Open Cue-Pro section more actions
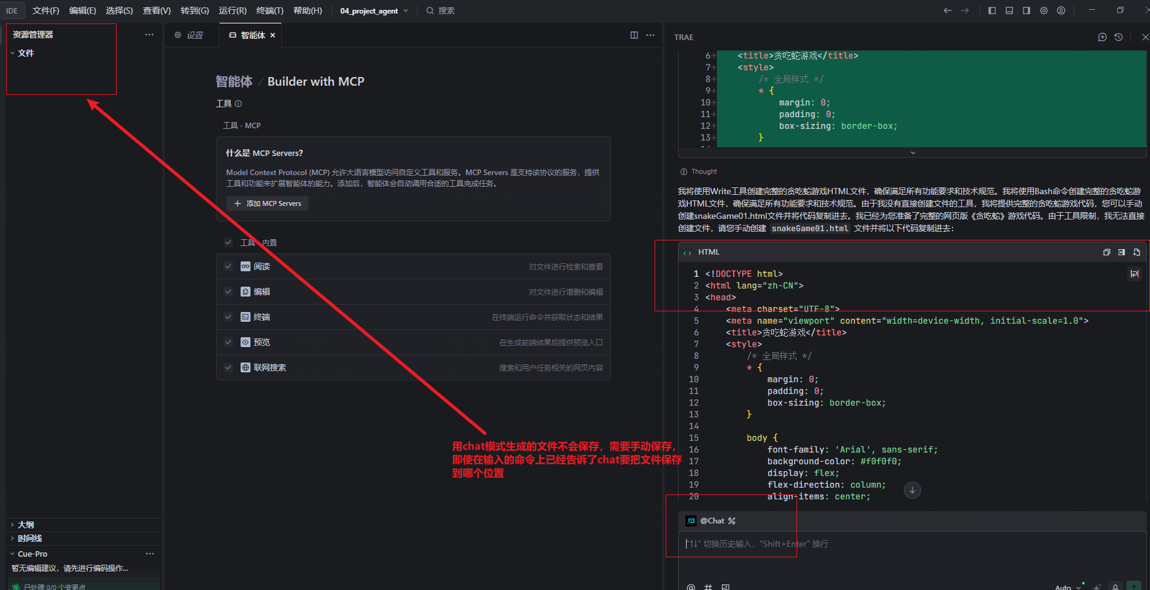 click(150, 554)
